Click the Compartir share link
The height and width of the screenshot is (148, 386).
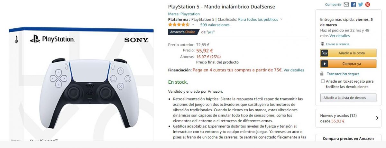pos(333,5)
